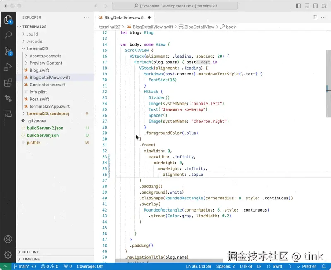The image size is (331, 270).
Task: Click the Explorer more actions ellipsis
Action: pyautogui.click(x=86, y=17)
